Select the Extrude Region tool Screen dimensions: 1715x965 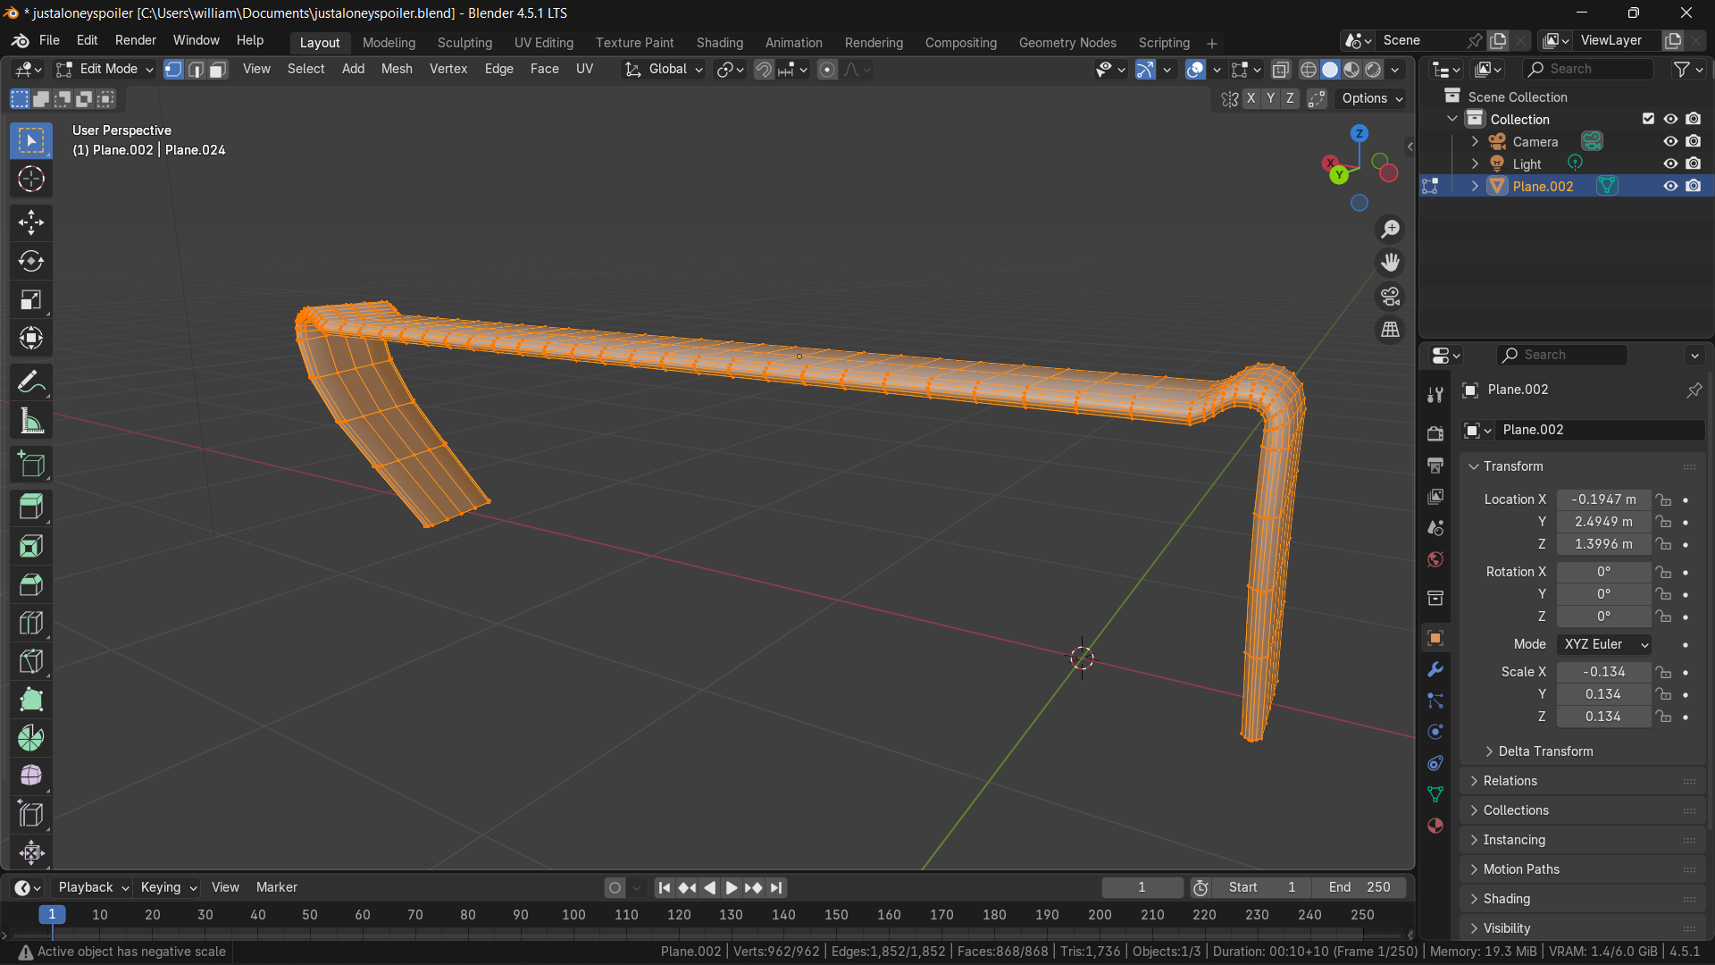point(31,507)
